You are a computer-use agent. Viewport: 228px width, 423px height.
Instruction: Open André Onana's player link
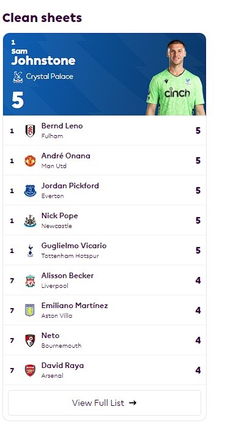pyautogui.click(x=66, y=156)
